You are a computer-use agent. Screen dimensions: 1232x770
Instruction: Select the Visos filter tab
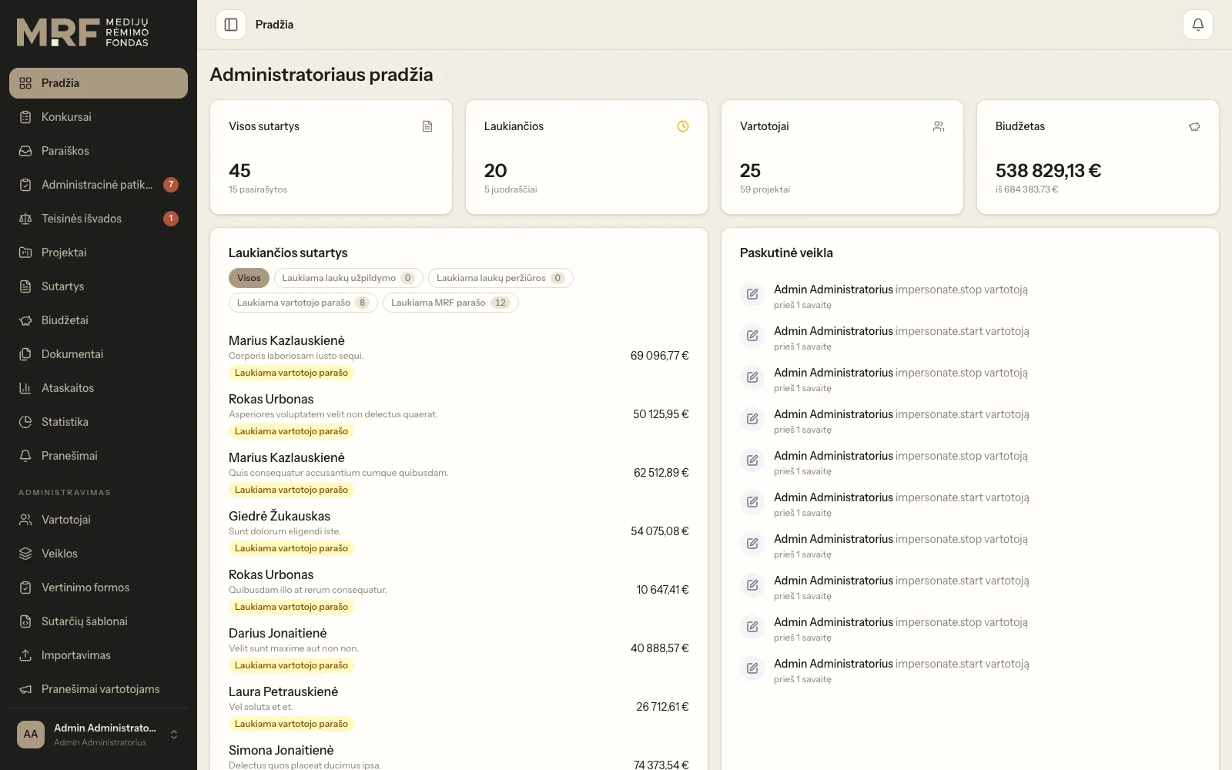[249, 278]
